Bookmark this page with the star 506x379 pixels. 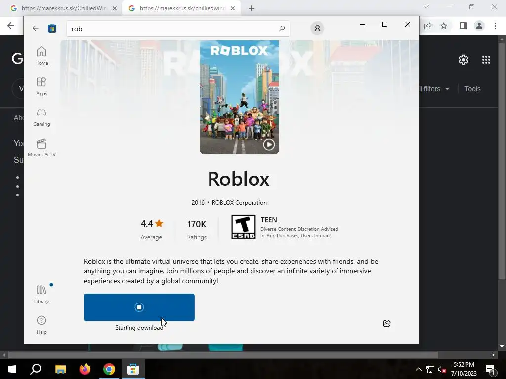[444, 26]
